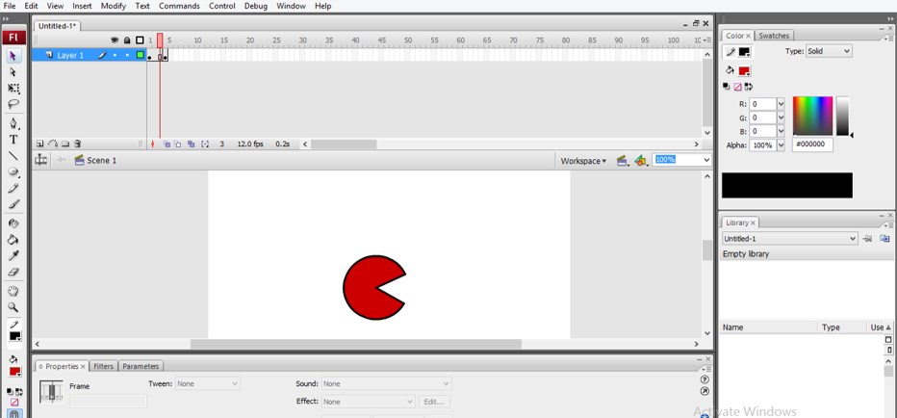Select the Subselection tool
The height and width of the screenshot is (418, 897).
[x=13, y=72]
